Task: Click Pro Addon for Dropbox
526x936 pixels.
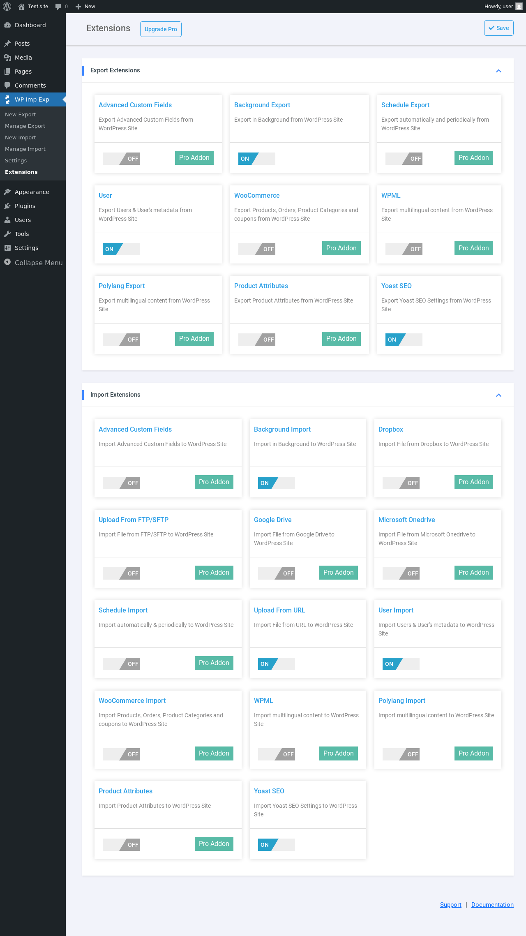Action: click(474, 482)
